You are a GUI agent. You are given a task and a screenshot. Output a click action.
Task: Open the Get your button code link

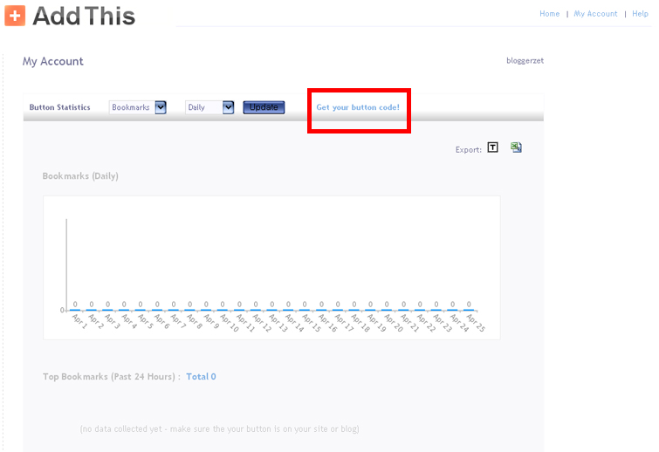point(358,107)
